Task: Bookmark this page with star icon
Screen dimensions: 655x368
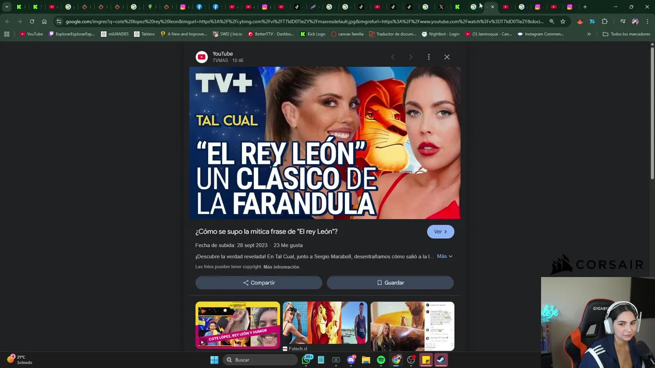Action: (563, 21)
